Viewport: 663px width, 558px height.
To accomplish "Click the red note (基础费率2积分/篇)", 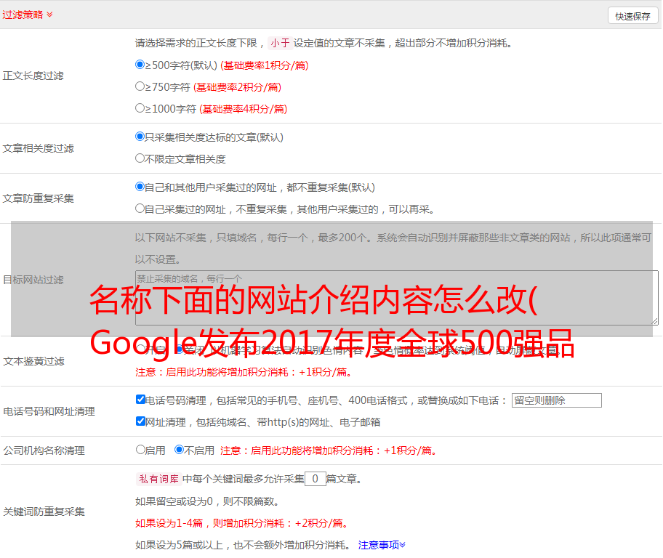I will 237,87.
